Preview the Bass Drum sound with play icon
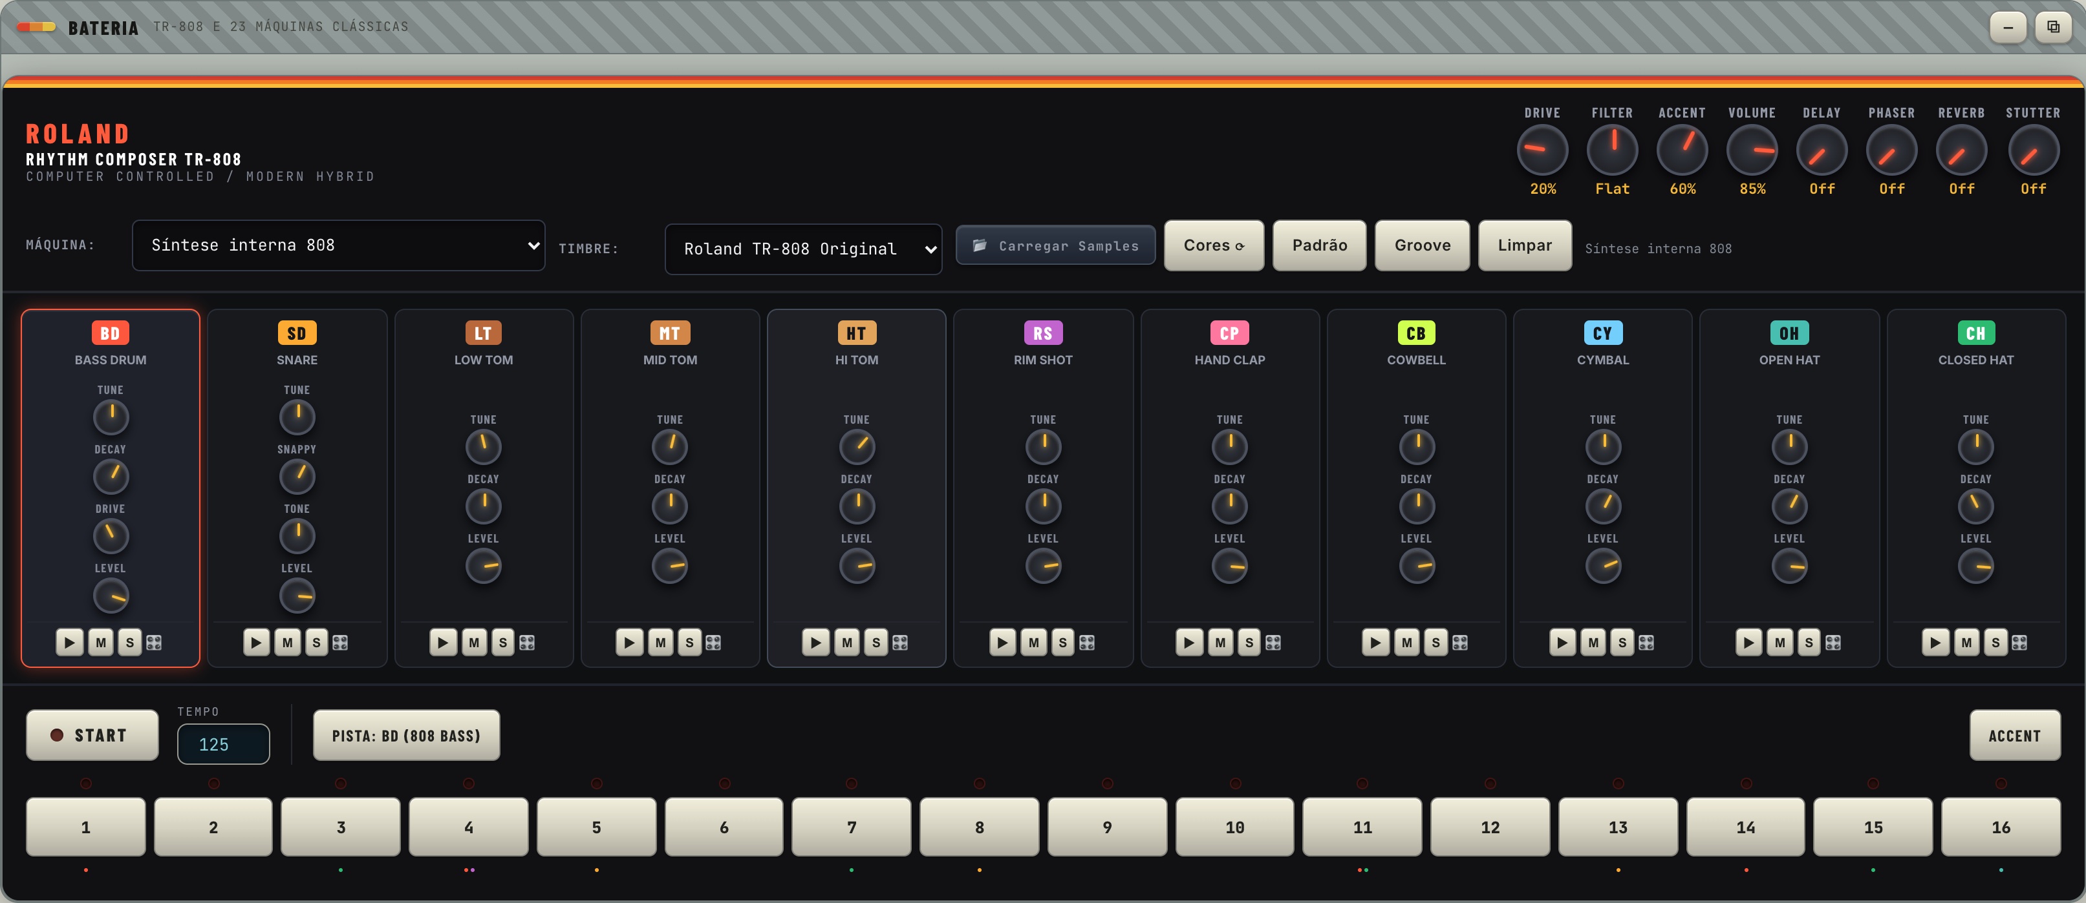 pyautogui.click(x=70, y=643)
